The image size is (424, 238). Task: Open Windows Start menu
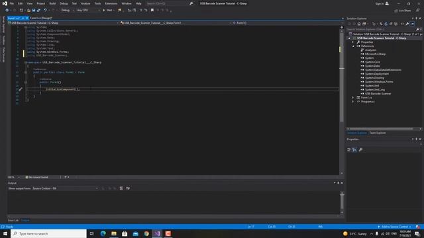coord(5,233)
